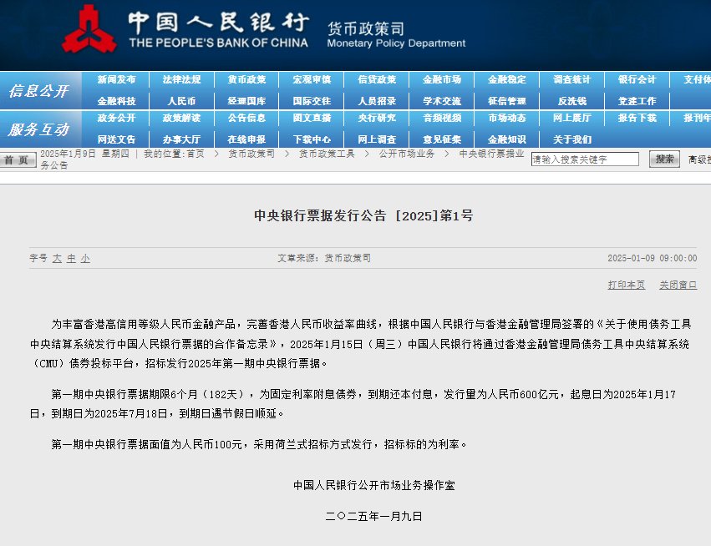Screen dimensions: 711x546
Task: Visit the 下载中心 page
Action: coord(312,139)
